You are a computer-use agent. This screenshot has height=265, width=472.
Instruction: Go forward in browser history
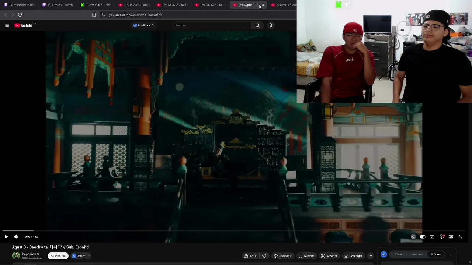13,15
